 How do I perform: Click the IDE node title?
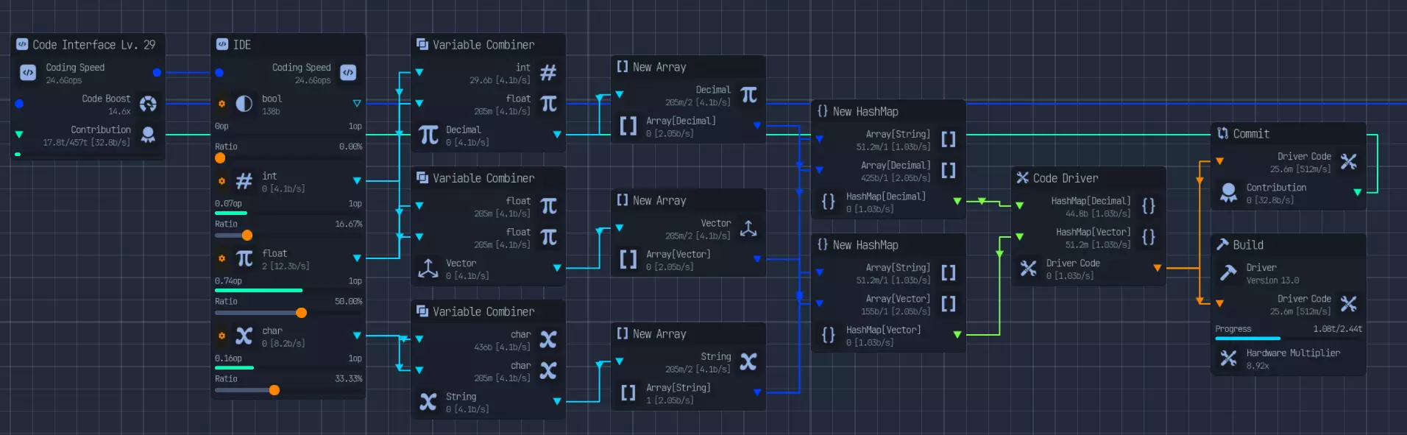point(242,45)
